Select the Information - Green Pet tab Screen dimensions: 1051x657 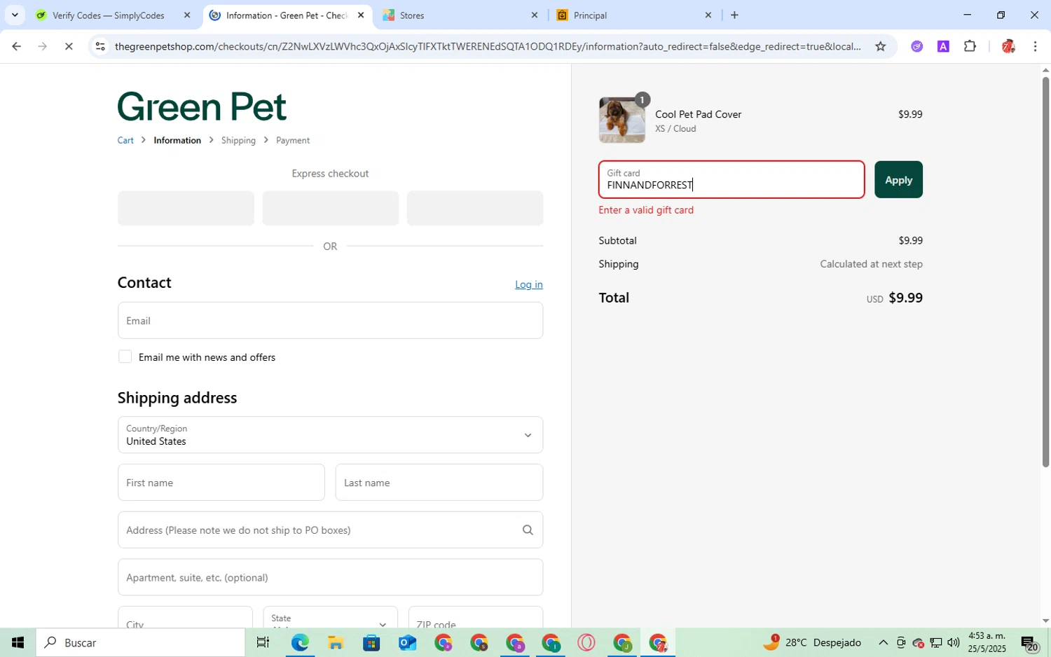287,15
